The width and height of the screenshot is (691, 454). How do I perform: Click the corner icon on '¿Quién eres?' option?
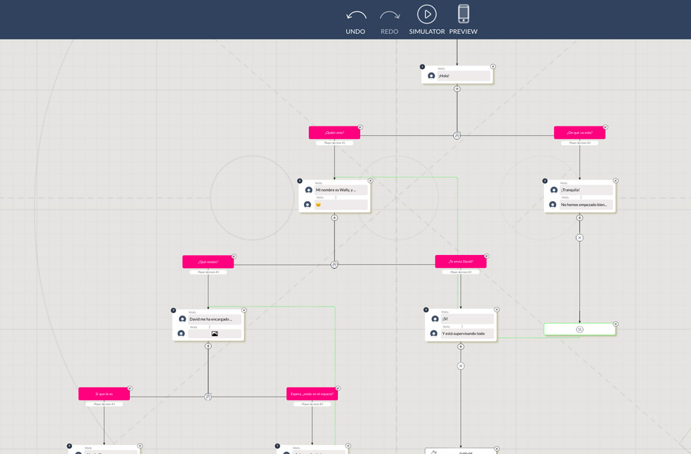(360, 127)
